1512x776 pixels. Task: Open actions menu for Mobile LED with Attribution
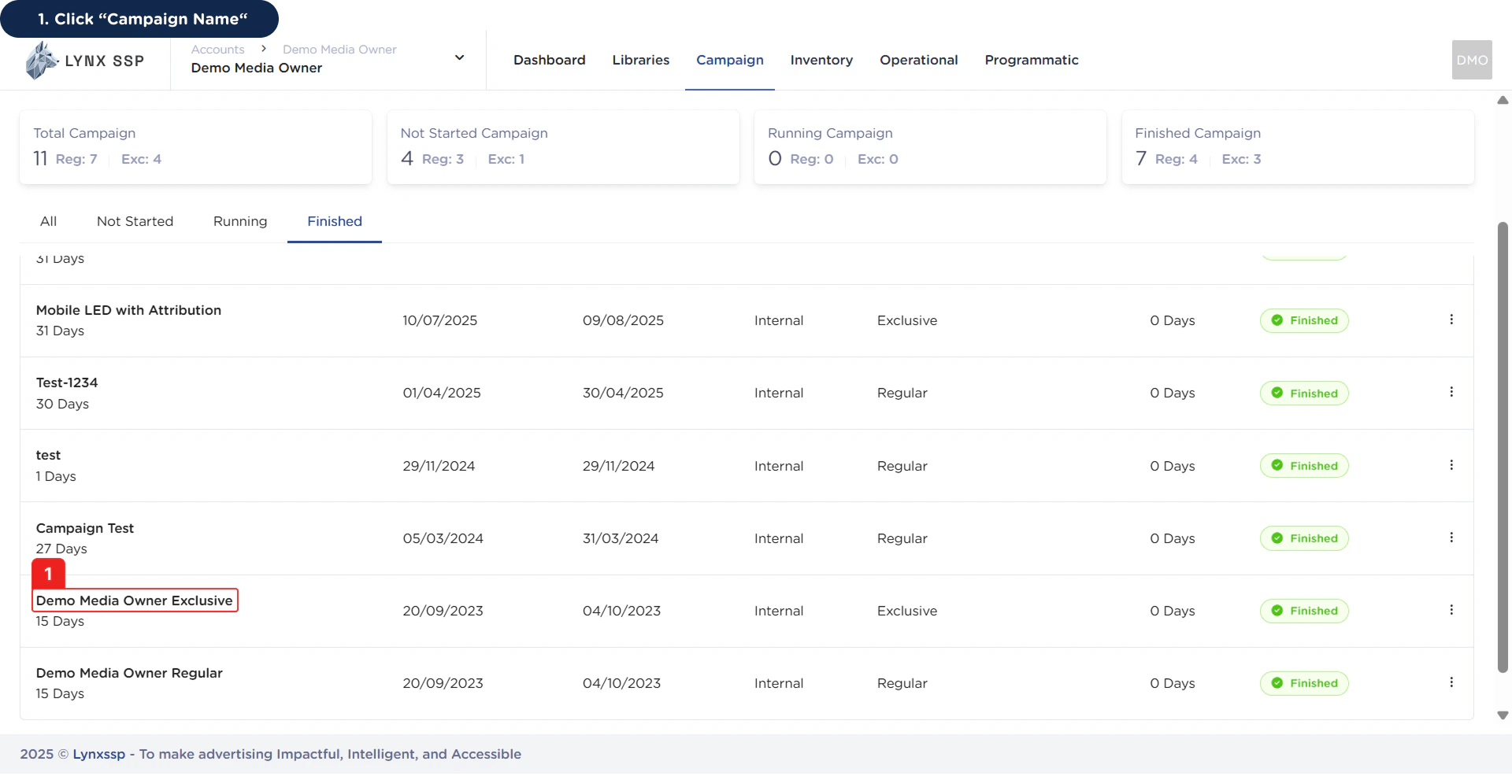click(x=1452, y=320)
